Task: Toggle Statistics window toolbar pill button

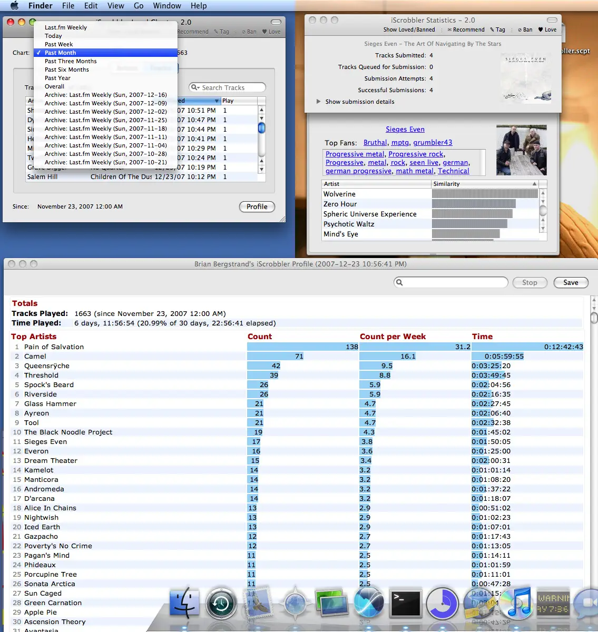Action: click(x=552, y=20)
